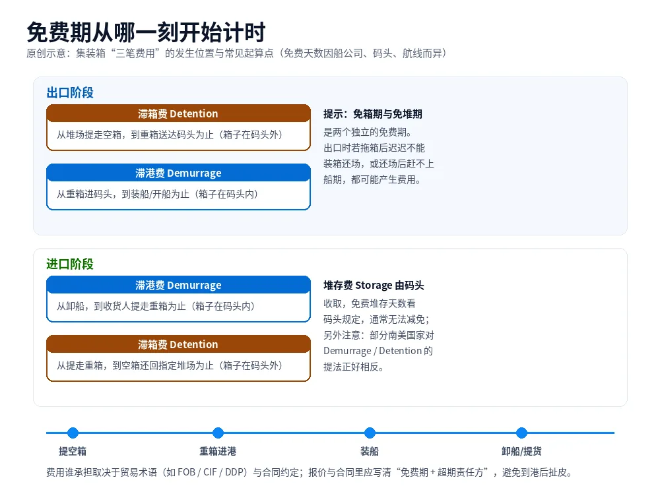Click the line 出口时若拖箱后迟迟不能
The image size is (660, 488).
[x=374, y=148]
